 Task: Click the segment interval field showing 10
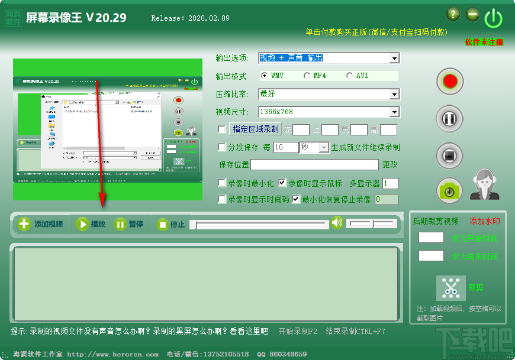[x=286, y=147]
